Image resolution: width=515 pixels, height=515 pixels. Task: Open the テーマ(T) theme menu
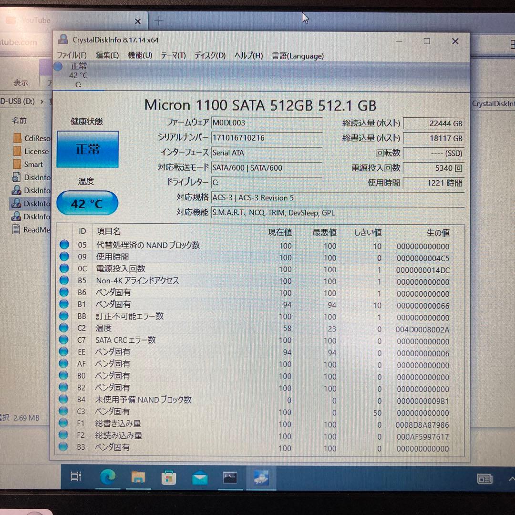click(173, 56)
